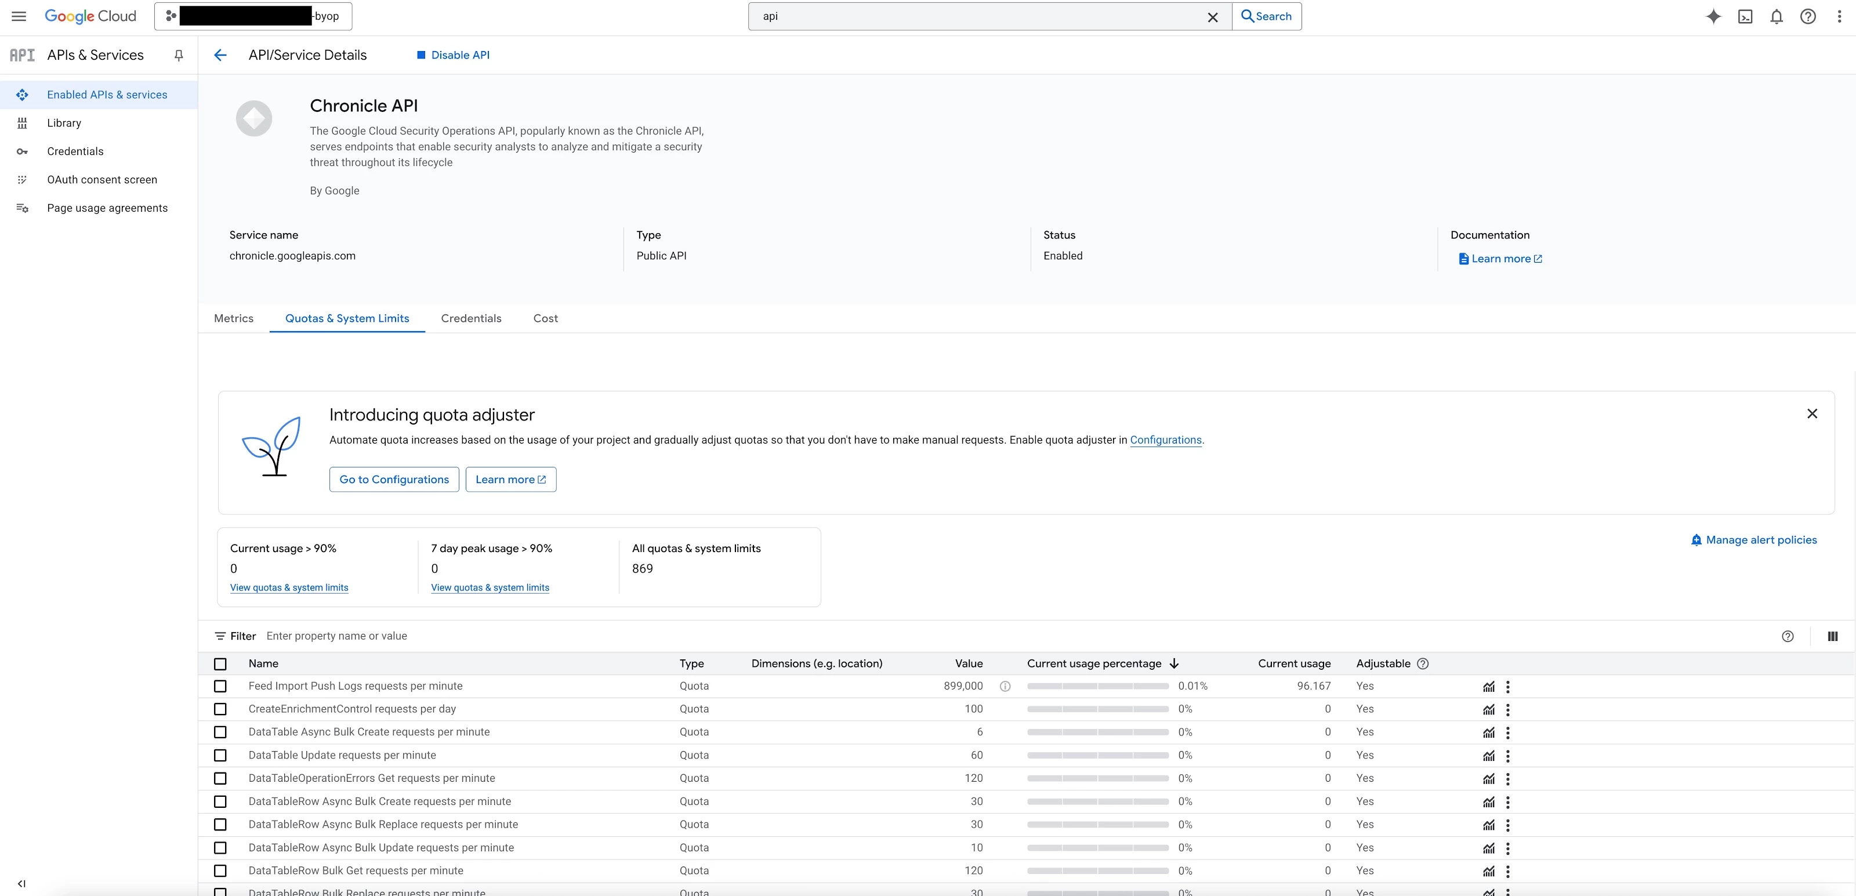This screenshot has width=1856, height=896.
Task: Open column display options icon
Action: tap(1833, 636)
